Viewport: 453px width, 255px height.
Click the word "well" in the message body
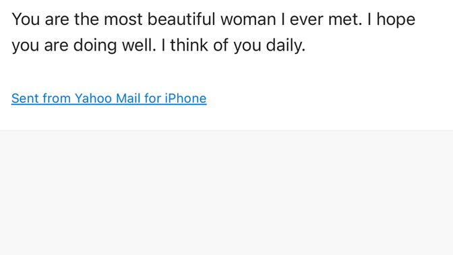point(137,45)
